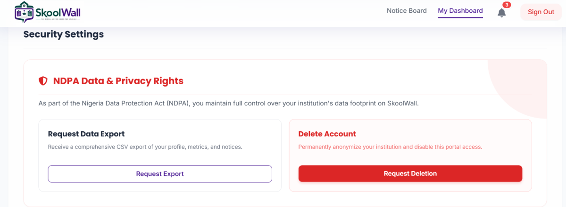Sign Out of the portal
The height and width of the screenshot is (207, 566).
(541, 12)
